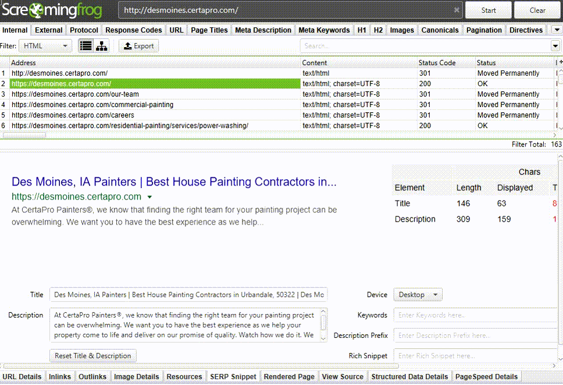Screen dimensions: 563x385
Task: Add a column with the plus icon
Action: click(561, 62)
